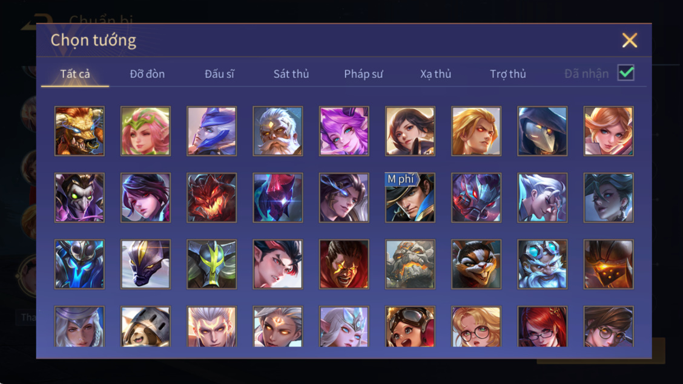Switch to the 'Đỡ đòn' tab
The height and width of the screenshot is (384, 683).
147,74
